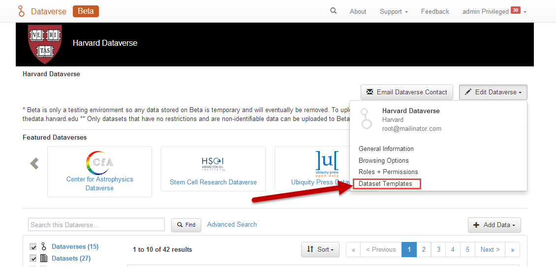Open the search magnifier in the navbar
This screenshot has width=556, height=267.
pyautogui.click(x=333, y=11)
